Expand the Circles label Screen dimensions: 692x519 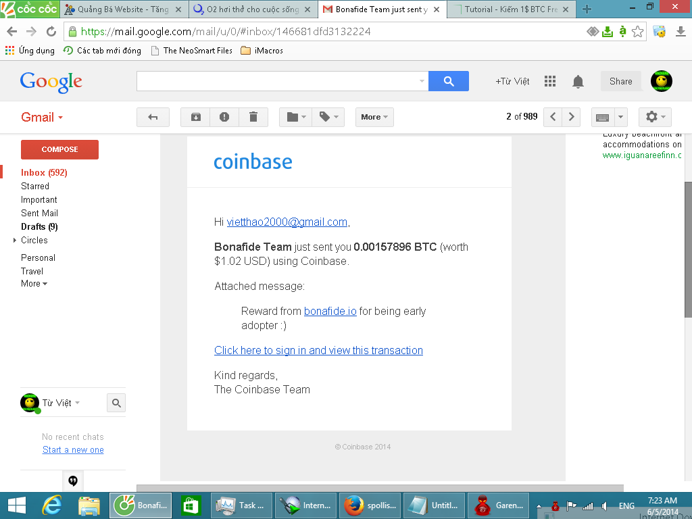tap(15, 240)
